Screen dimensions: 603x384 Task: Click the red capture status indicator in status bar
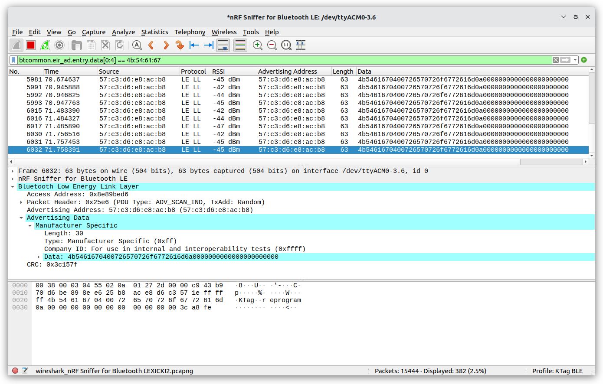[15, 371]
